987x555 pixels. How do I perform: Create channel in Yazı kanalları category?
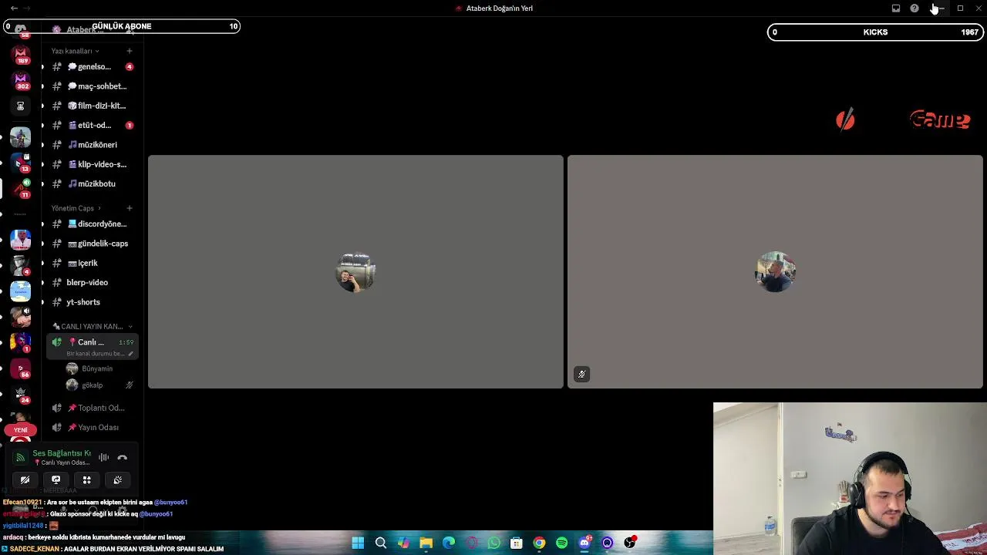129,51
